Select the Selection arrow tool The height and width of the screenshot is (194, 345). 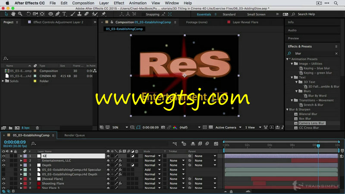[x=6, y=14]
